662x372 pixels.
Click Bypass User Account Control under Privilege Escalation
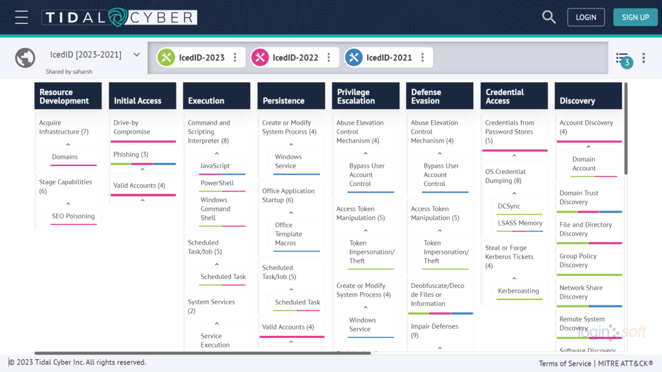coord(367,174)
